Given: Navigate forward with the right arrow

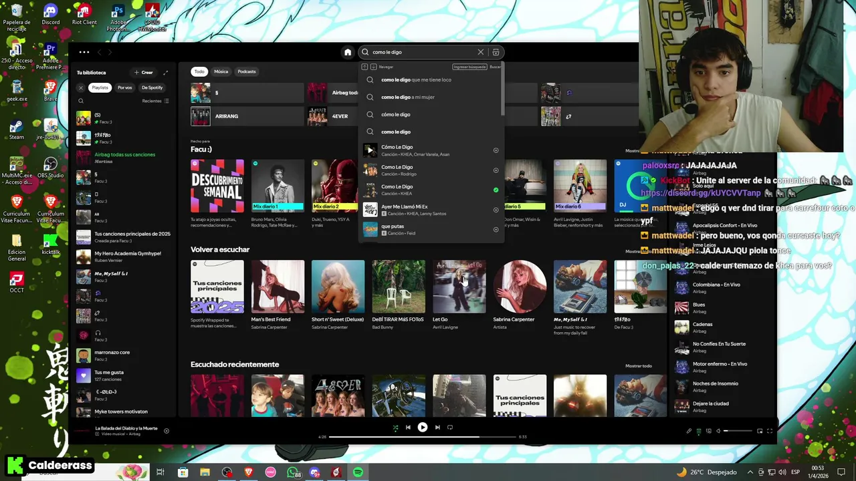Looking at the screenshot, I should click(x=110, y=52).
